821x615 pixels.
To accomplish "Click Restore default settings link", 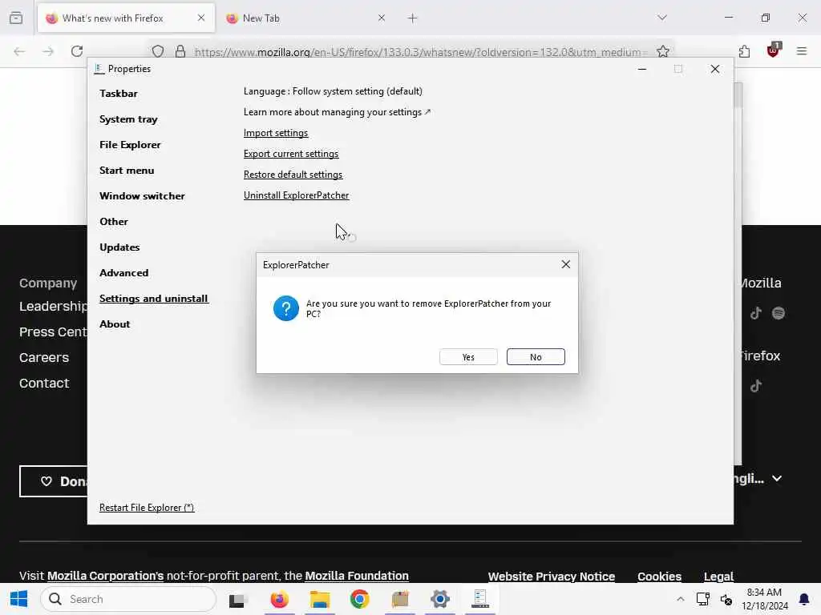I will [293, 175].
